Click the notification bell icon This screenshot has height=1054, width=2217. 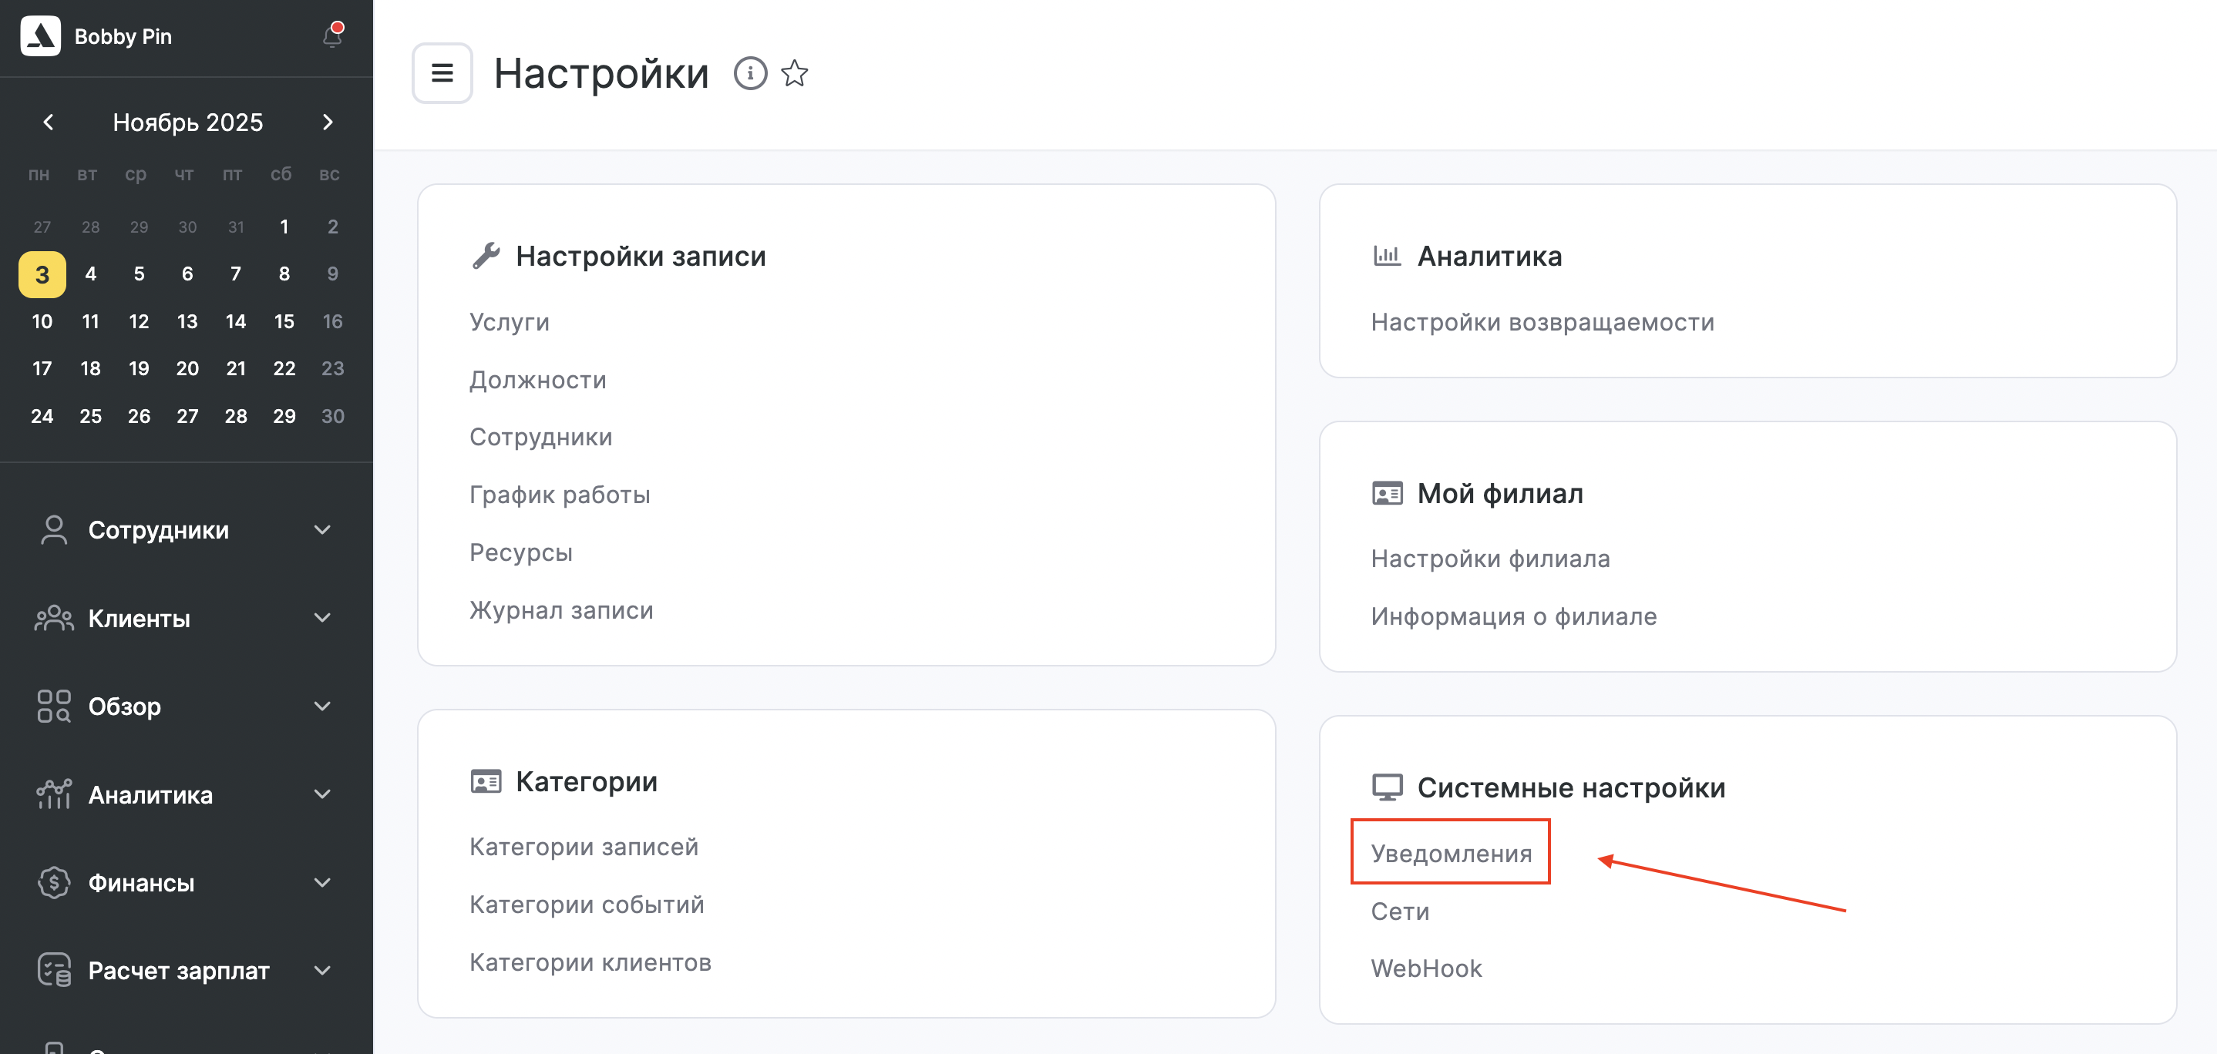pyautogui.click(x=332, y=36)
